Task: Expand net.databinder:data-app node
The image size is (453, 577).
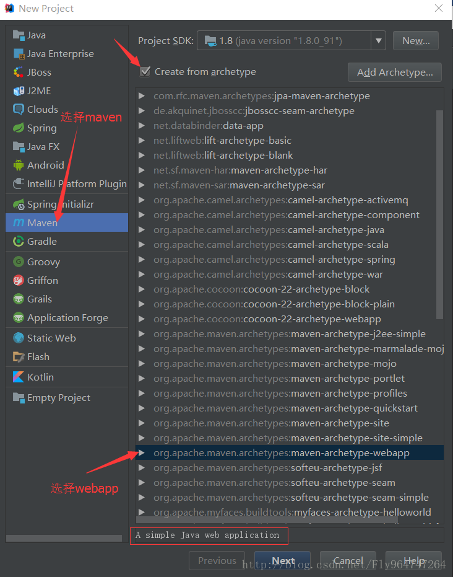Action: click(142, 125)
